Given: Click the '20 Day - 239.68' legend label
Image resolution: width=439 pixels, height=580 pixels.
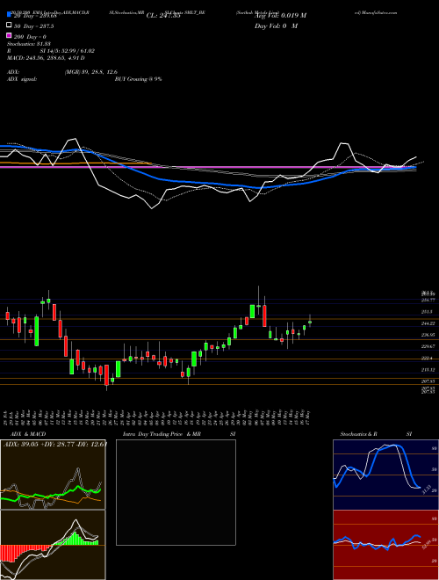Looking at the screenshot, I should tap(35, 15).
